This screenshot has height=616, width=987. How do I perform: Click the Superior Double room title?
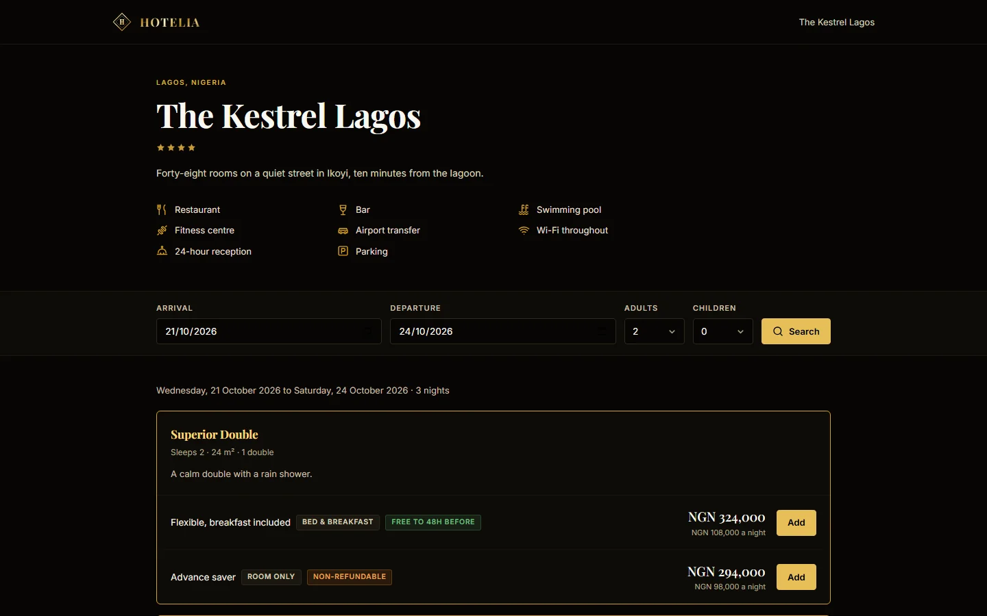click(215, 435)
